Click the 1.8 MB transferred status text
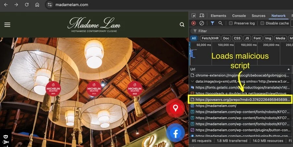 tap(232, 141)
